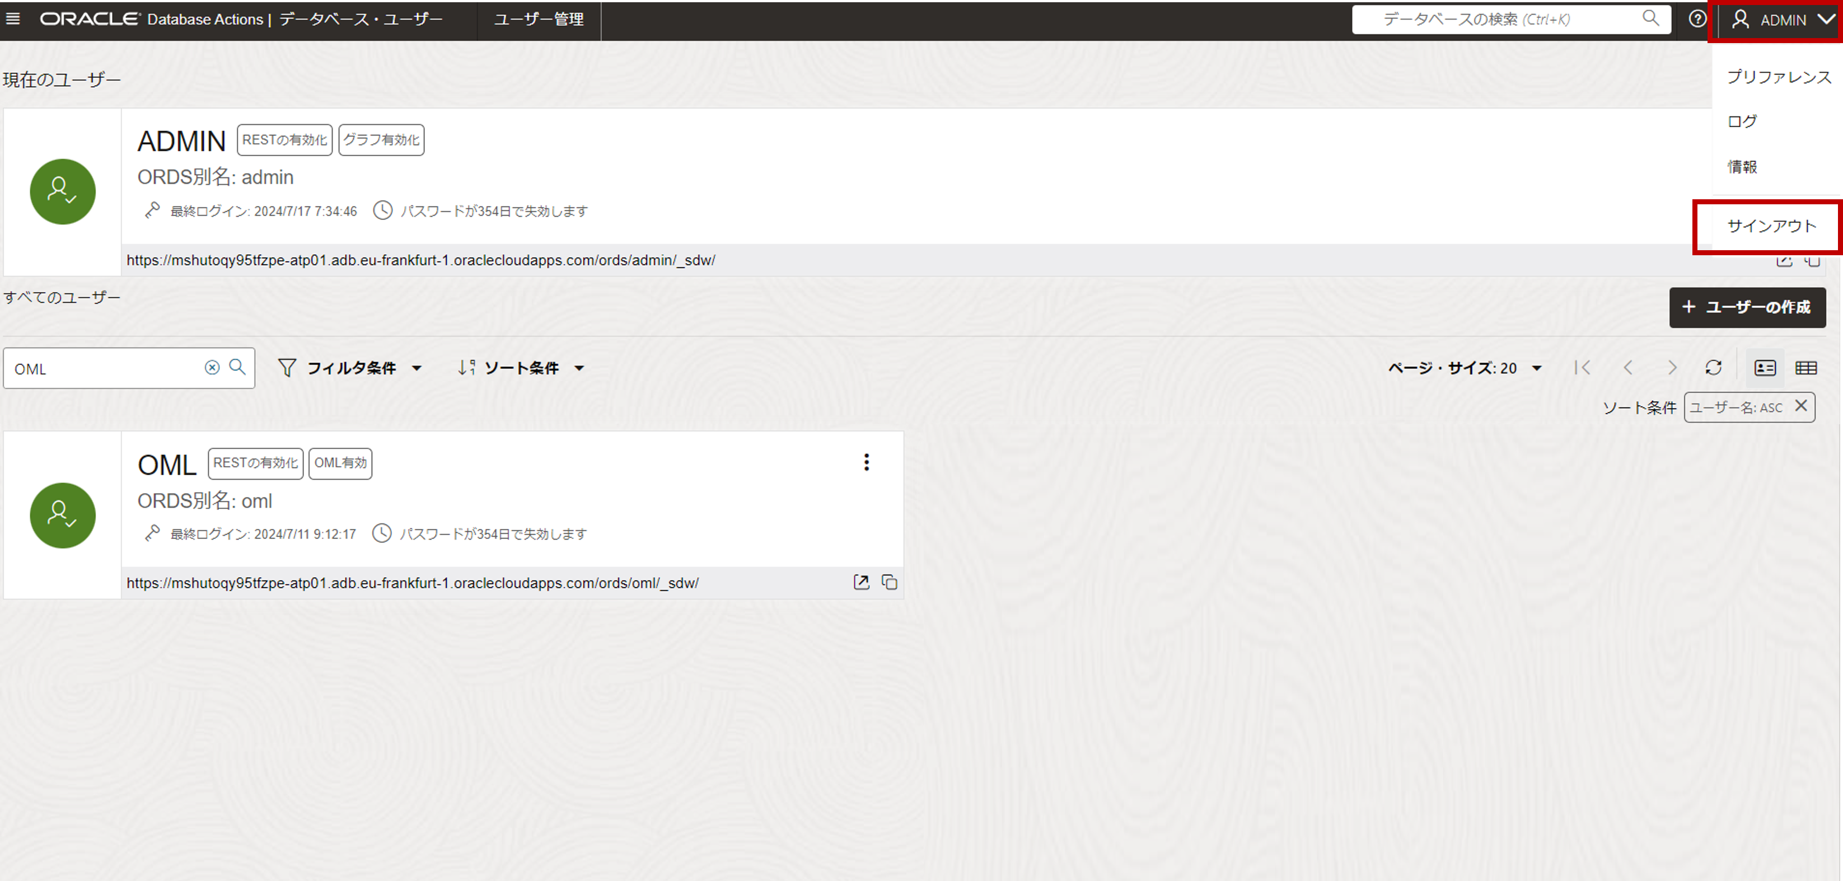Clear the OML search text
The width and height of the screenshot is (1843, 881).
tap(212, 368)
